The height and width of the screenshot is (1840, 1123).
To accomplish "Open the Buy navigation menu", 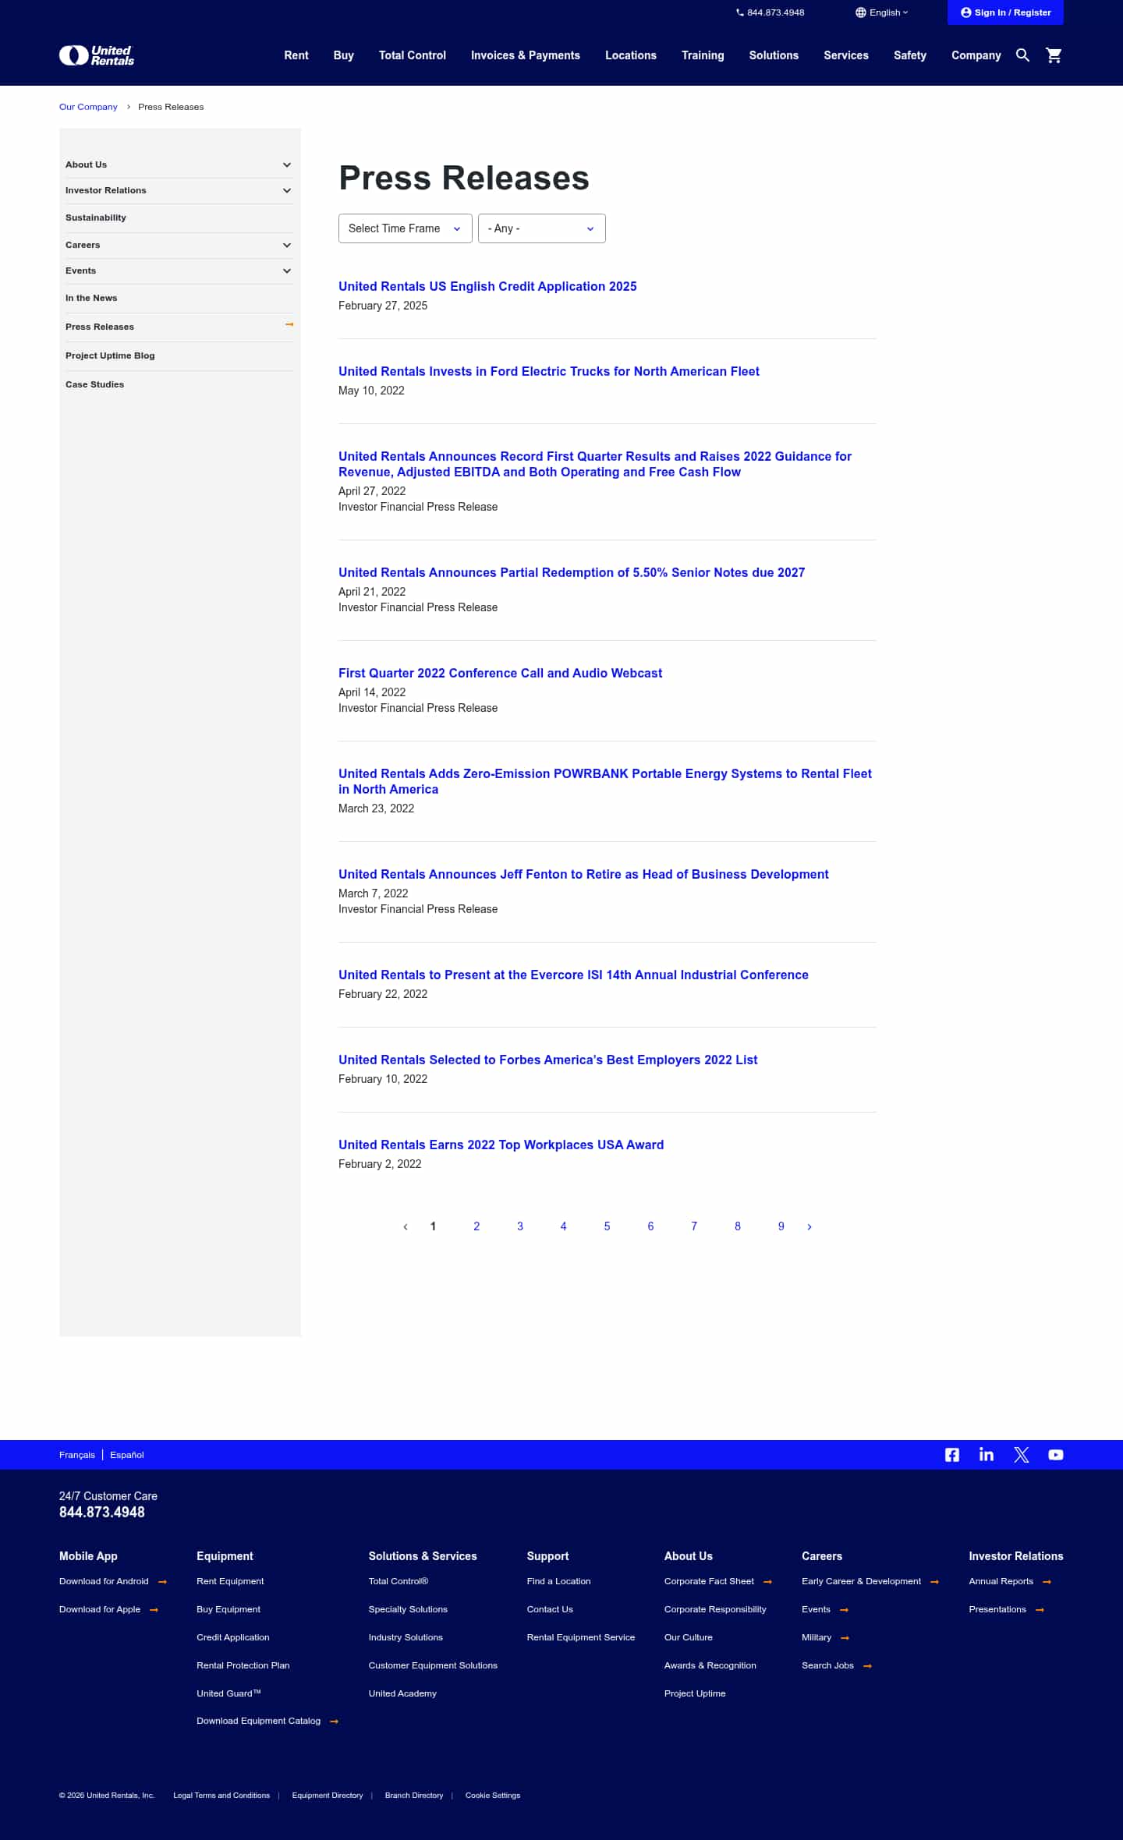I will (x=344, y=55).
